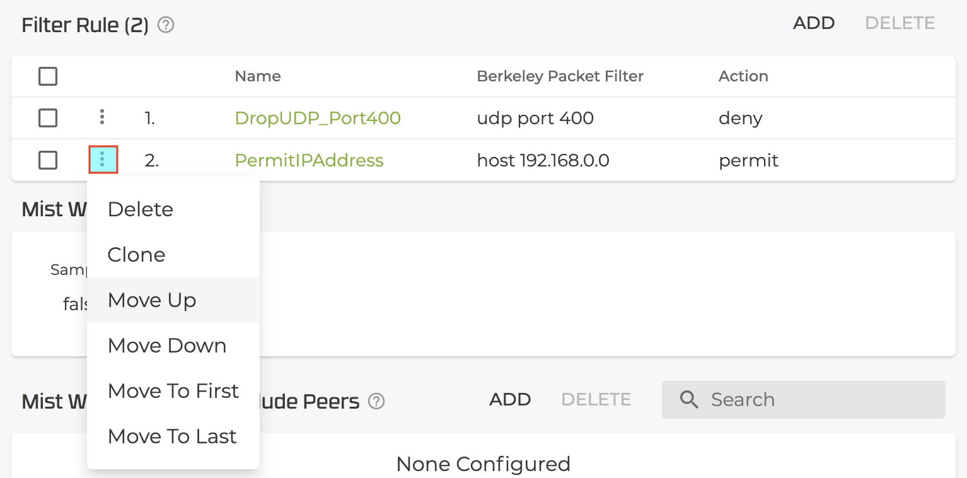
Task: Toggle the select-all checkbox in the table header
Action: point(48,77)
